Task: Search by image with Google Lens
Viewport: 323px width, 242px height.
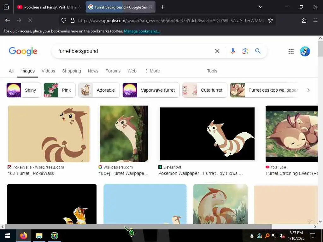Action: (245, 51)
